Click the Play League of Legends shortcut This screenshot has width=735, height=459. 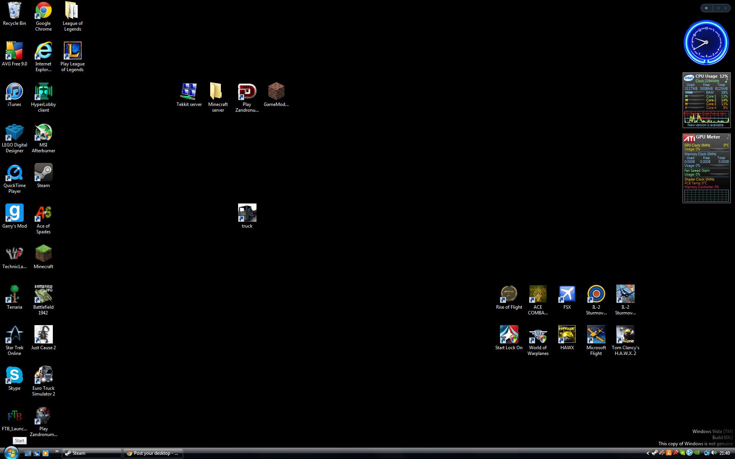[x=72, y=57]
